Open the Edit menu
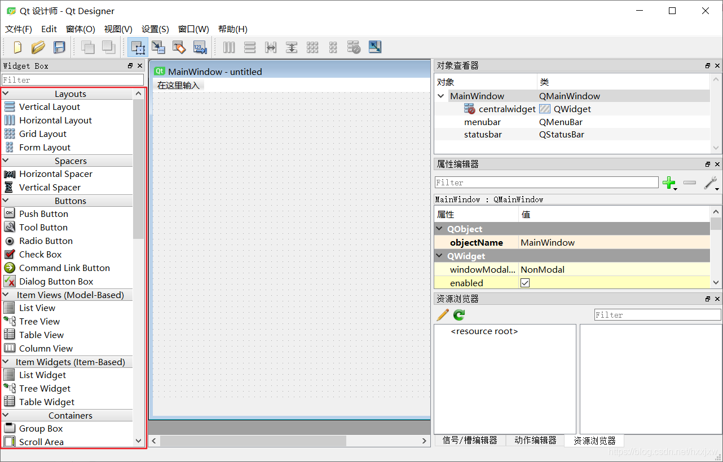This screenshot has width=723, height=462. click(x=49, y=29)
